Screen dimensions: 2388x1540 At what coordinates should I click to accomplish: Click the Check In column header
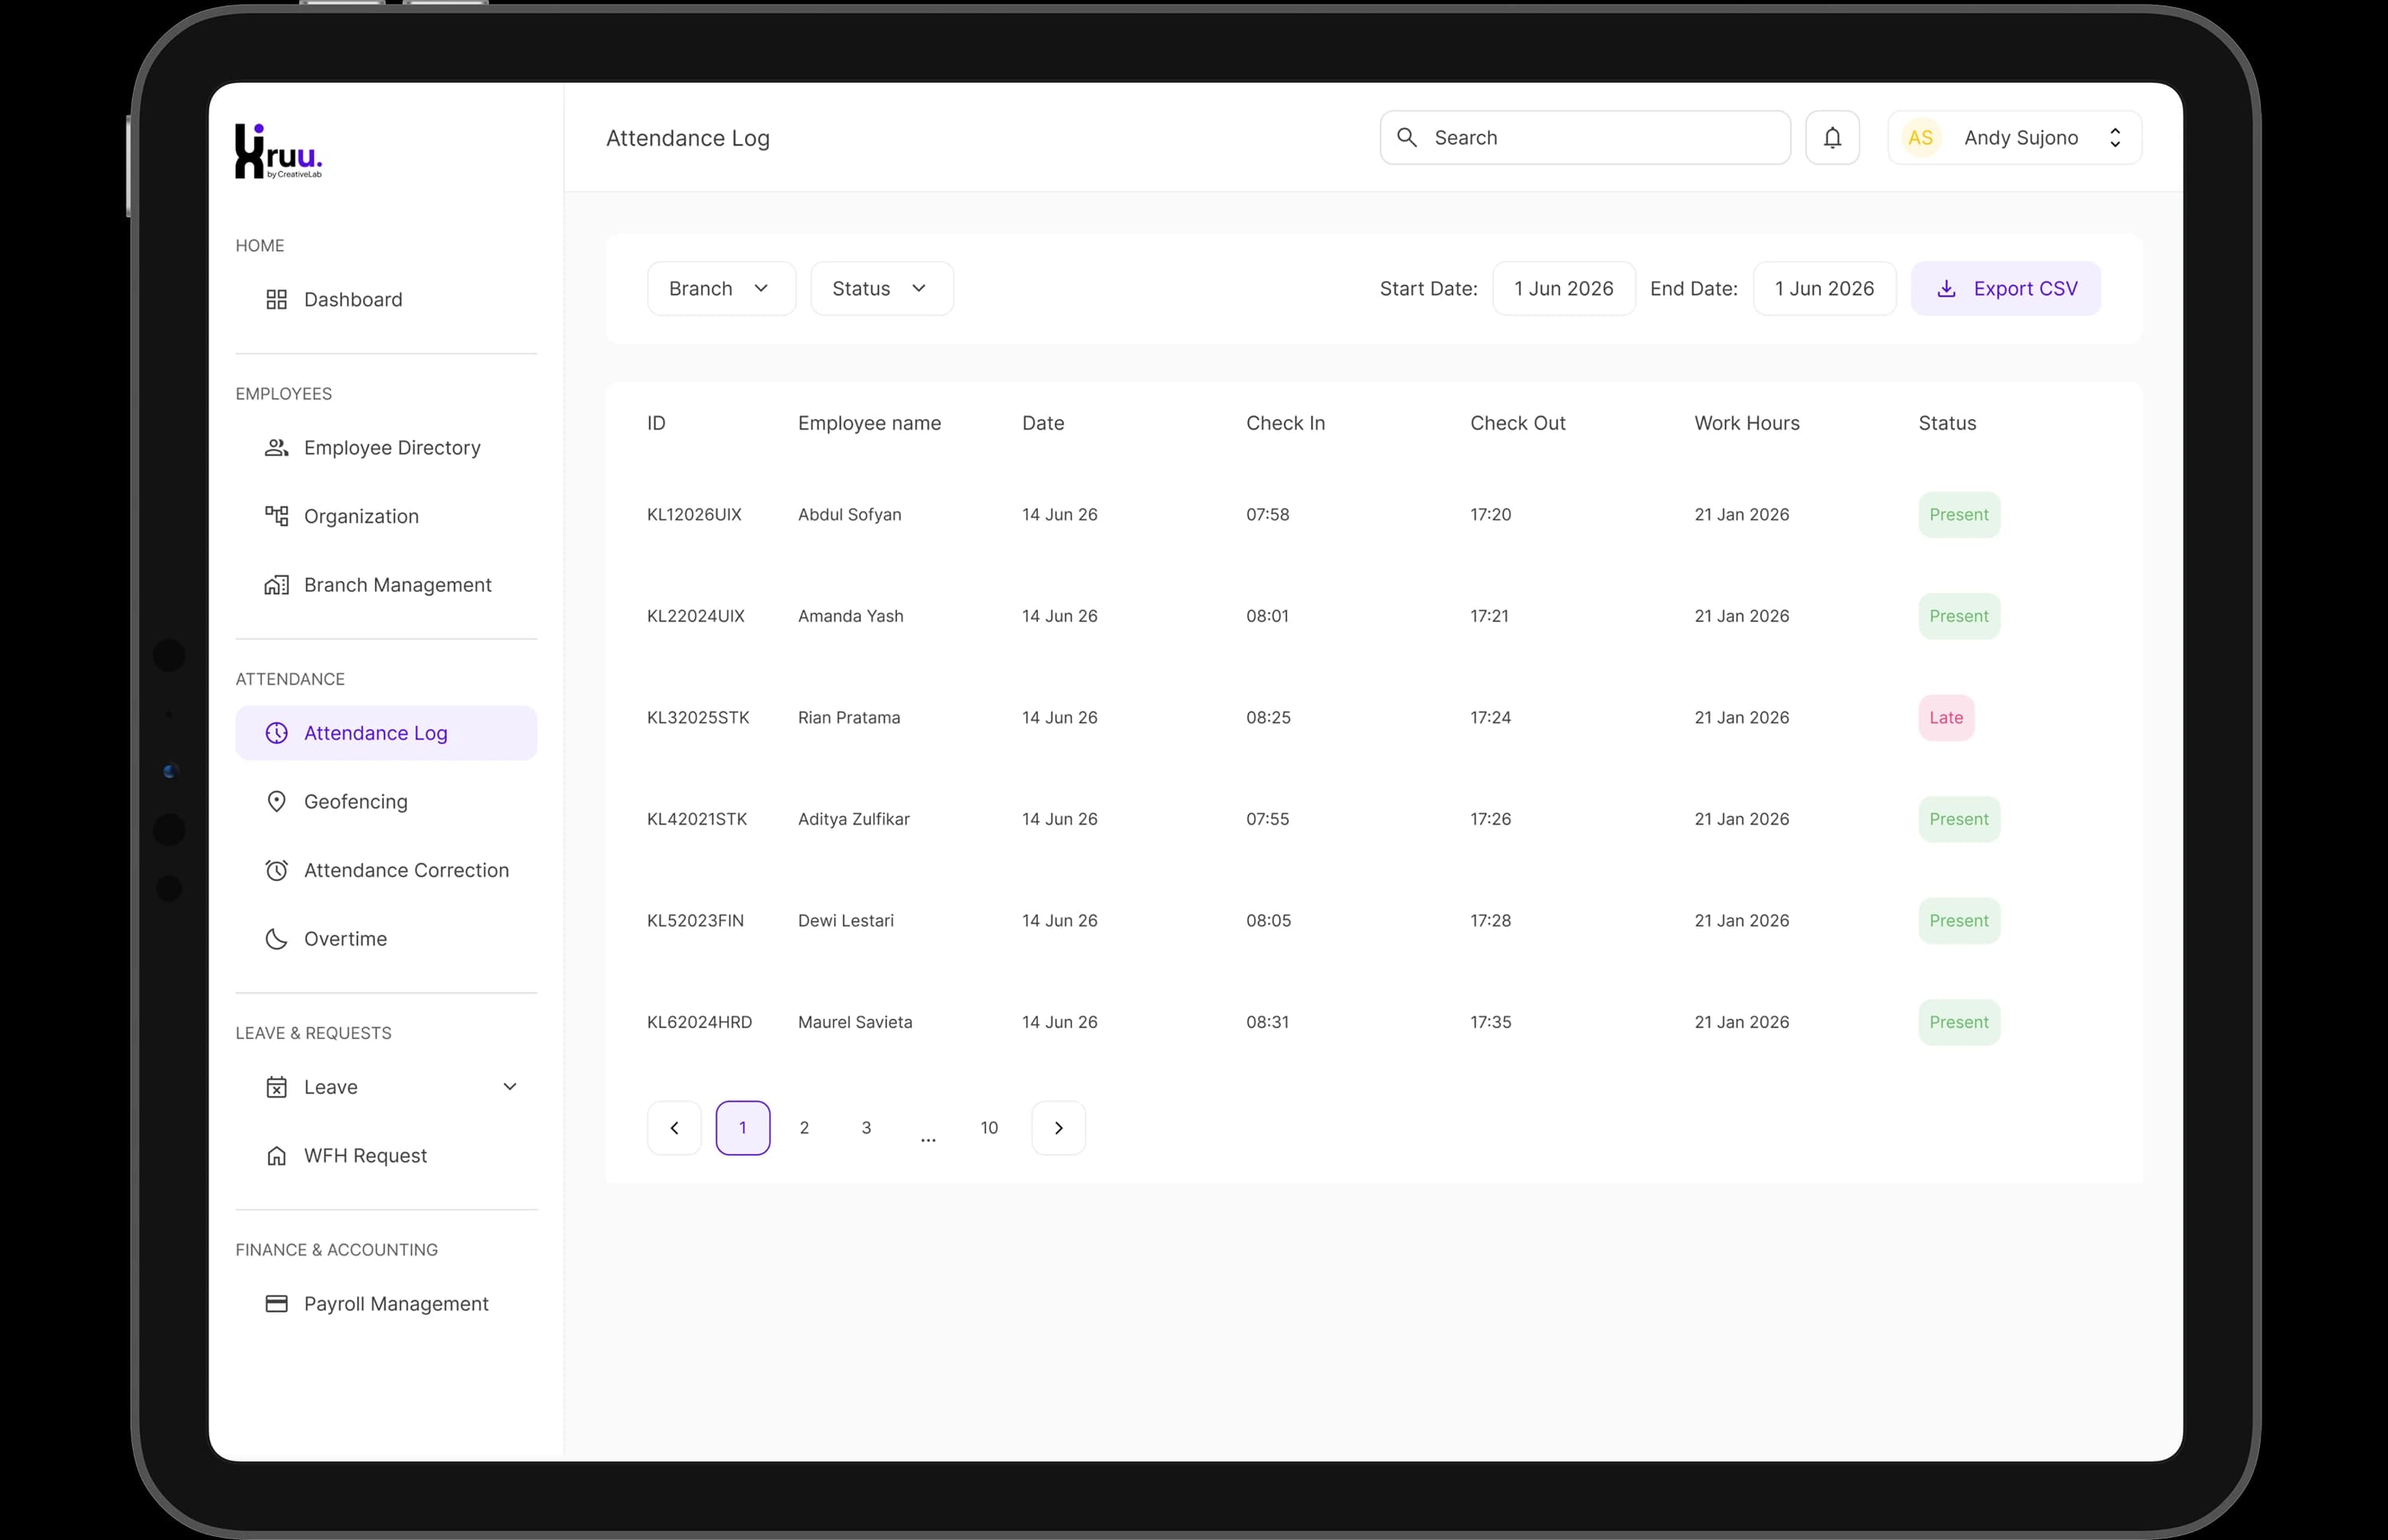tap(1285, 423)
